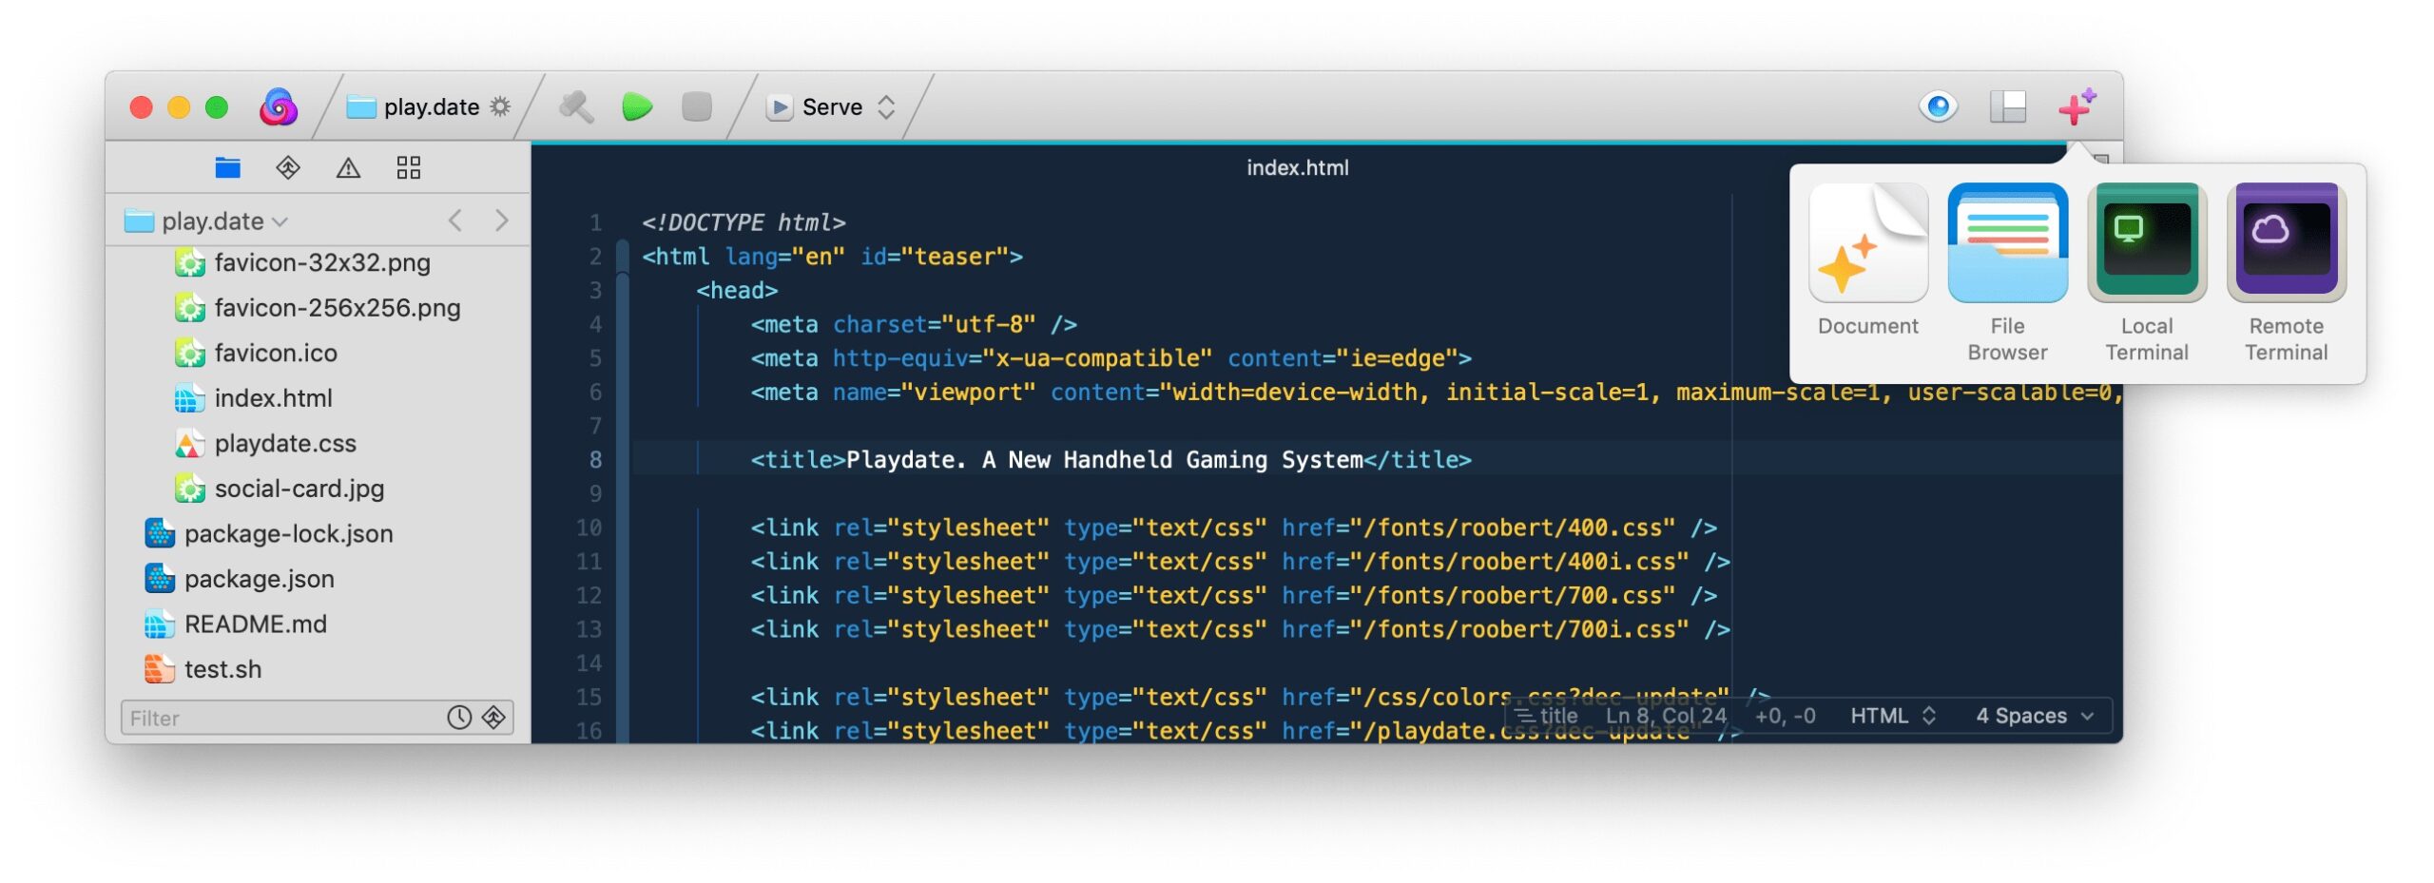2434x883 pixels.
Task: Click the Filter input field
Action: pyautogui.click(x=281, y=718)
